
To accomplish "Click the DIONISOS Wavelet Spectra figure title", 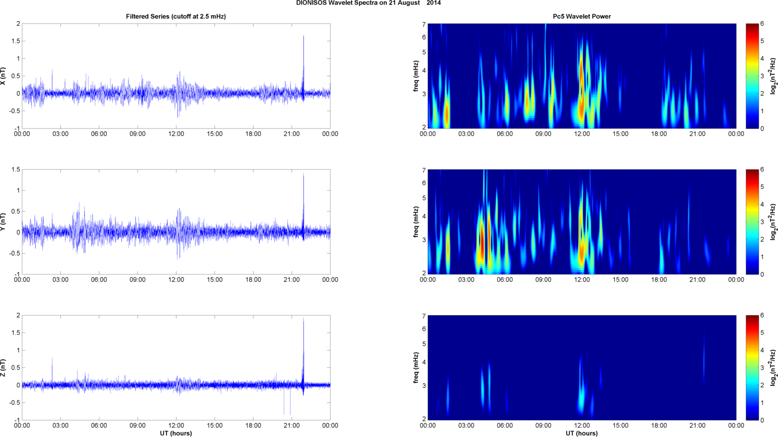I will (x=368, y=3).
